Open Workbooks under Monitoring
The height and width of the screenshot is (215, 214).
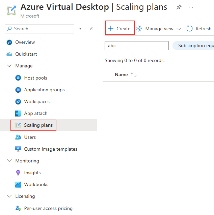tap(36, 185)
